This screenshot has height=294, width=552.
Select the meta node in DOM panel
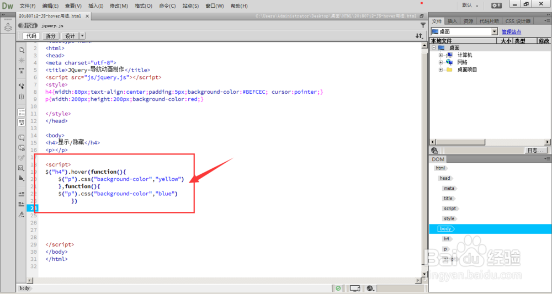click(x=449, y=189)
